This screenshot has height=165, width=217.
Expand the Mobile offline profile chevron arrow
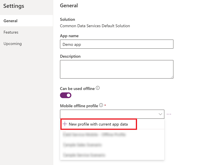[x=161, y=114]
